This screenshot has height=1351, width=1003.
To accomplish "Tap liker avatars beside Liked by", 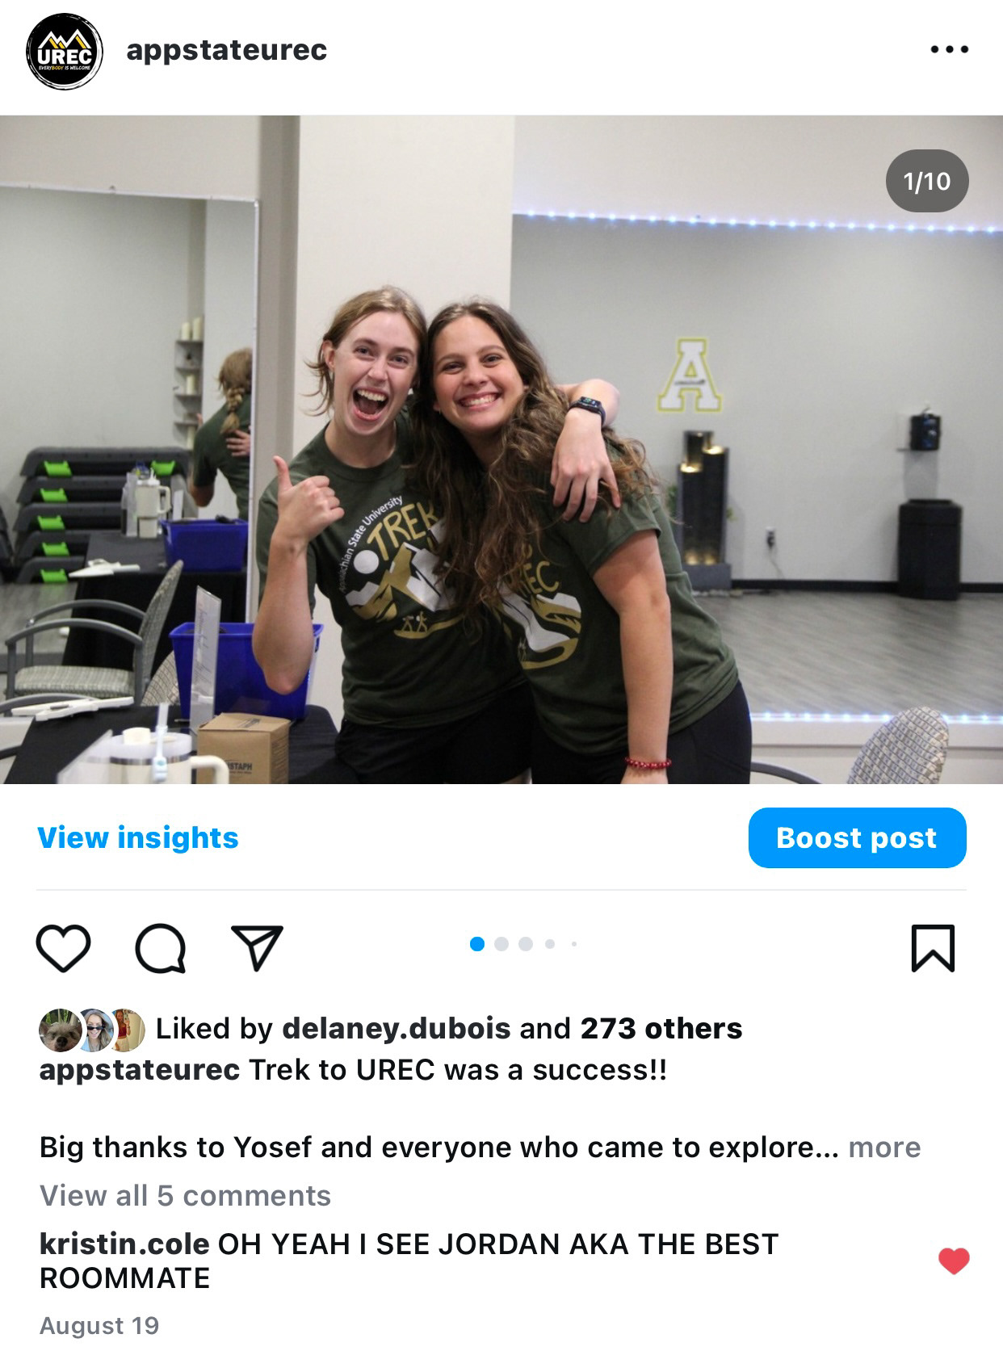I will click(x=92, y=1030).
